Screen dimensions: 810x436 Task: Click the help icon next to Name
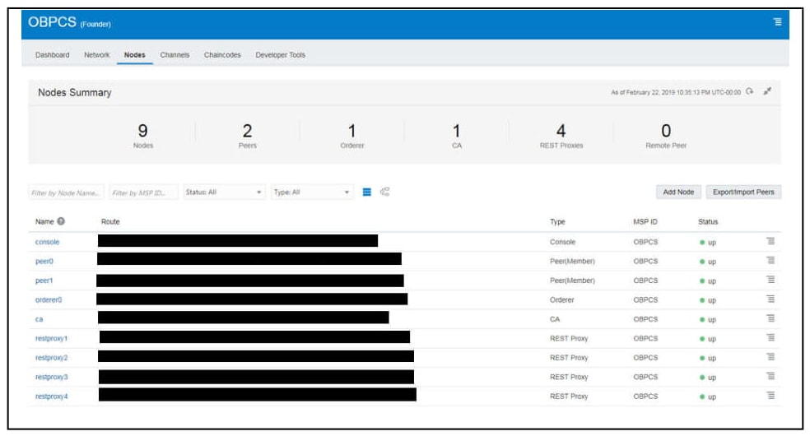click(x=61, y=221)
